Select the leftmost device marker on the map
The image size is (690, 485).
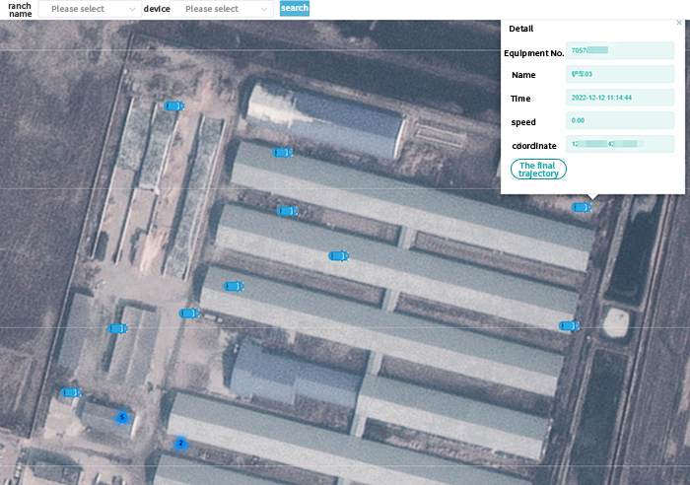[69, 392]
